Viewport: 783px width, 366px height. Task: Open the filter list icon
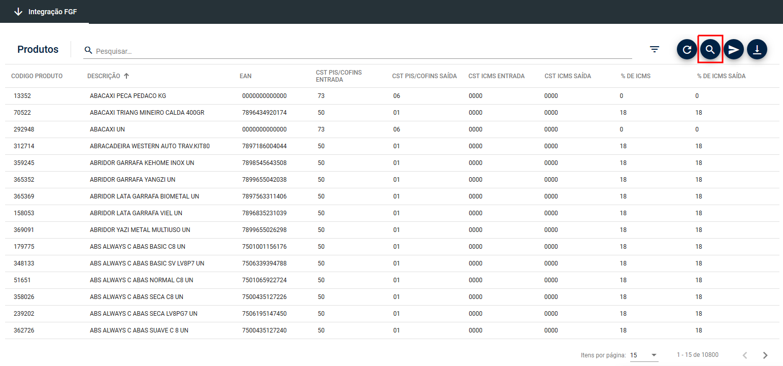pos(655,49)
